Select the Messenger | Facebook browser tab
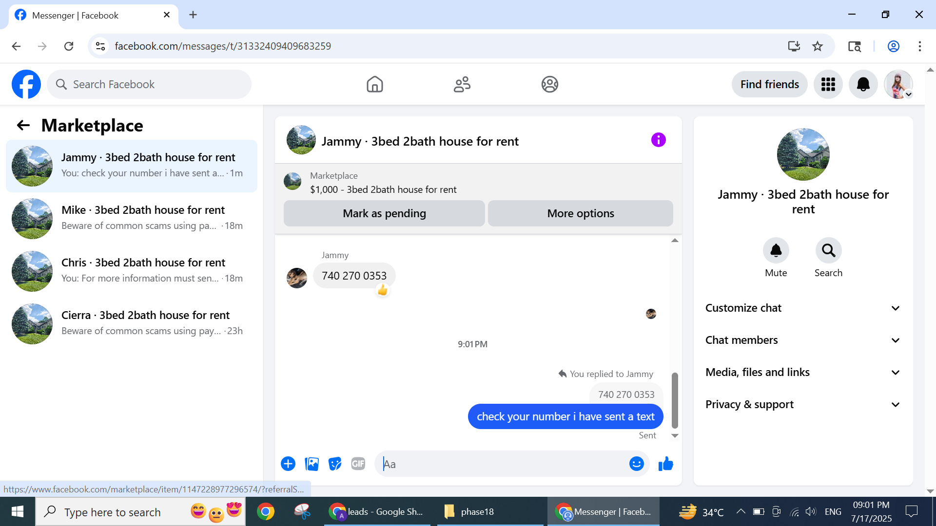Image resolution: width=936 pixels, height=526 pixels. pos(93,15)
